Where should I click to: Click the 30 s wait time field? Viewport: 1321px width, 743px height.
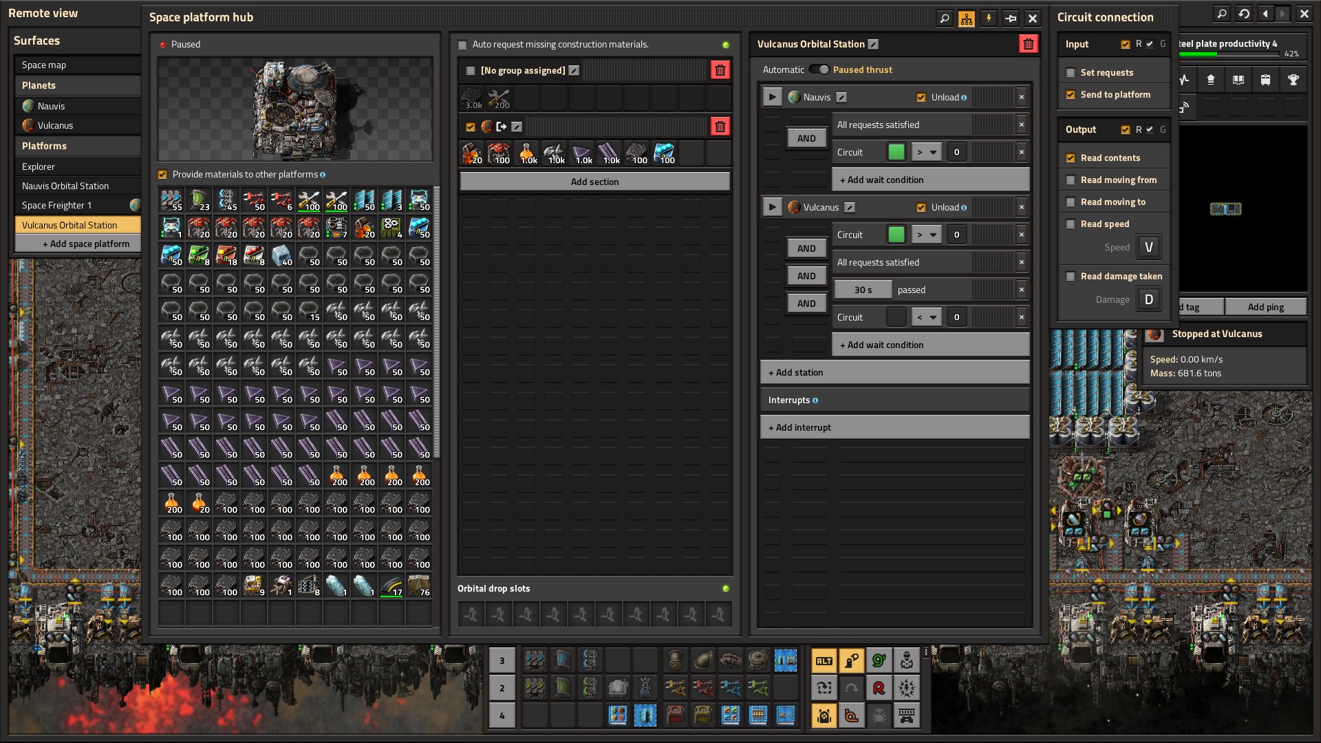(x=863, y=290)
